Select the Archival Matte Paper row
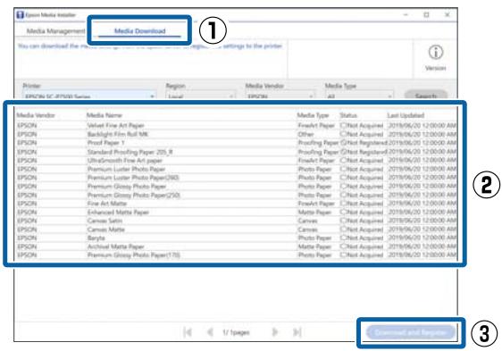502x351 pixels. coord(237,247)
